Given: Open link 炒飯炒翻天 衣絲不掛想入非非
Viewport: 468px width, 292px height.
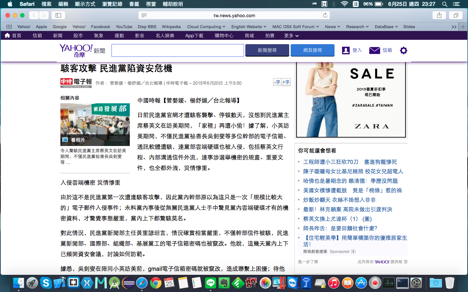Looking at the screenshot, I should click(x=339, y=200).
